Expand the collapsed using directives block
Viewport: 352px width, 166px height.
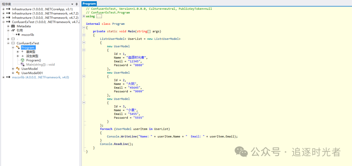84,16
